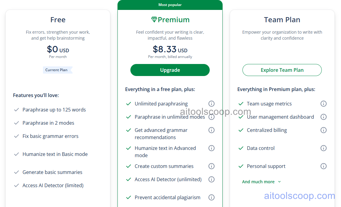
Task: Open info for User management dashboard
Action: click(324, 117)
